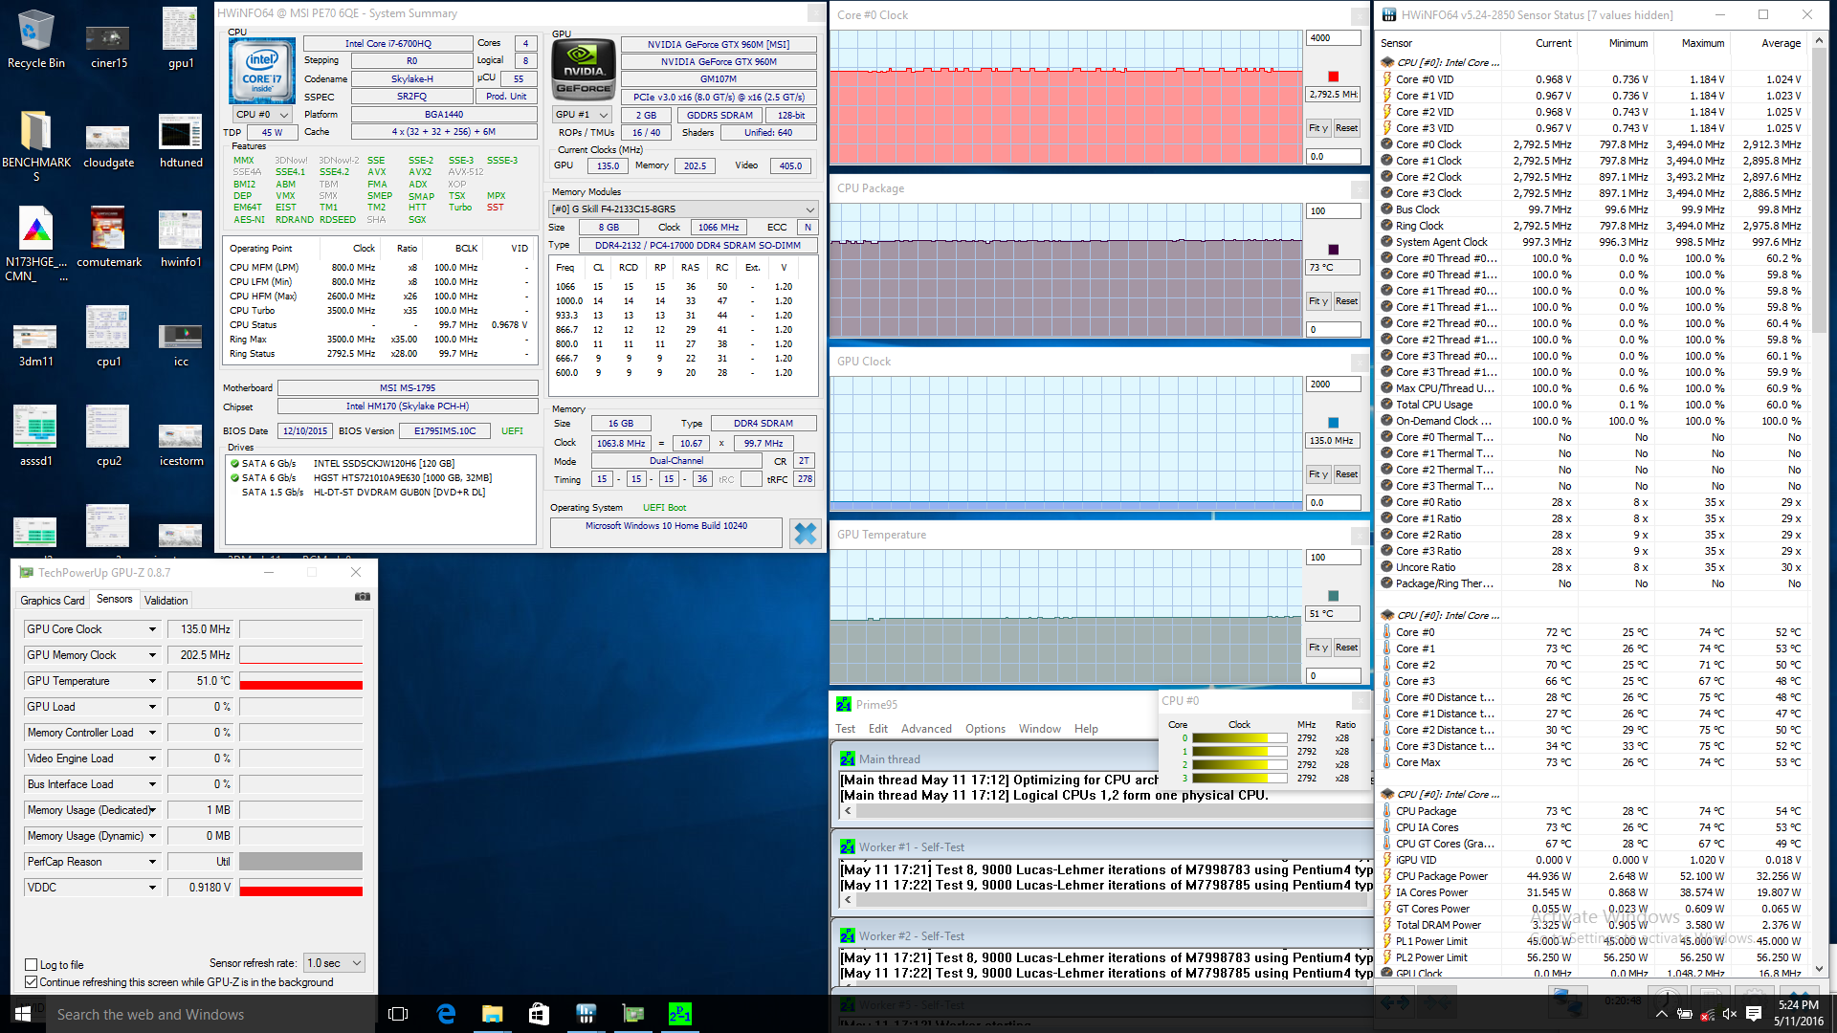This screenshot has width=1837, height=1033.
Task: Open the Prime95 Advanced menu
Action: (925, 729)
